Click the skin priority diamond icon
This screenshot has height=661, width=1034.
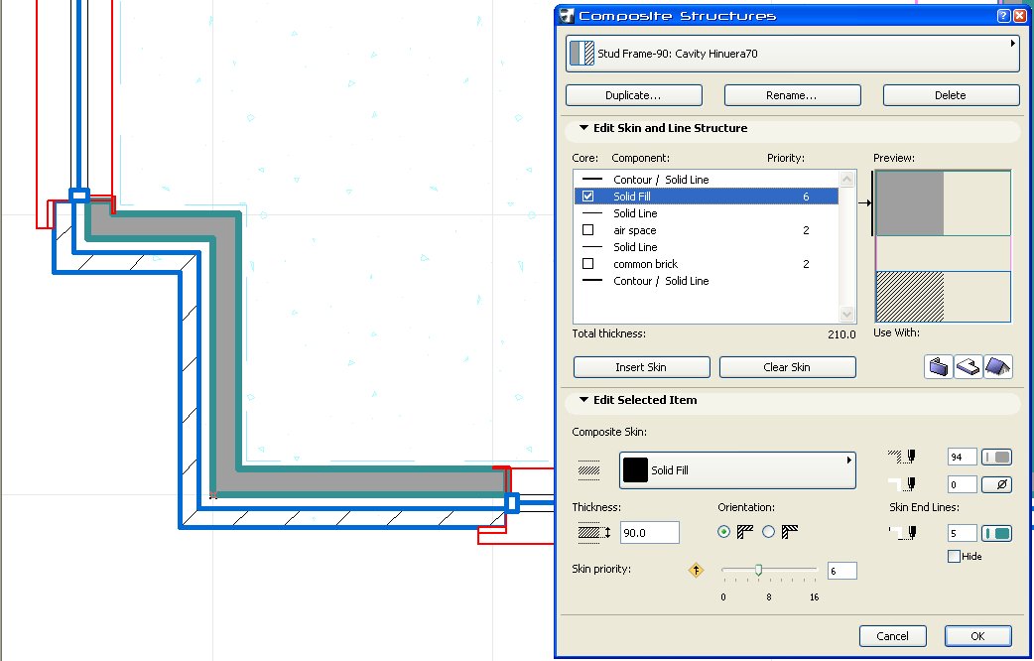(x=696, y=570)
